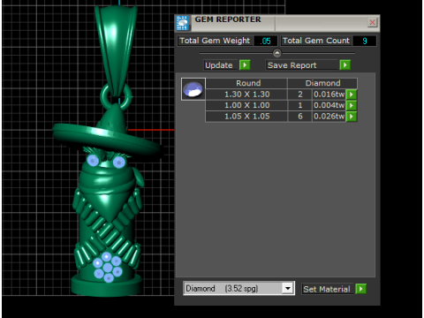Viewport: 424px width, 318px height.
Task: Select the 1.30 X 1.30 size cell
Action: pyautogui.click(x=246, y=95)
